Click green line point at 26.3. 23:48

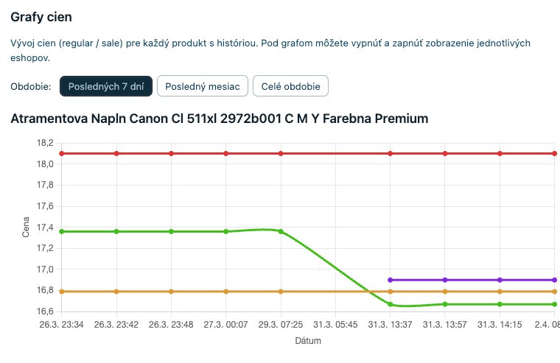(x=171, y=231)
